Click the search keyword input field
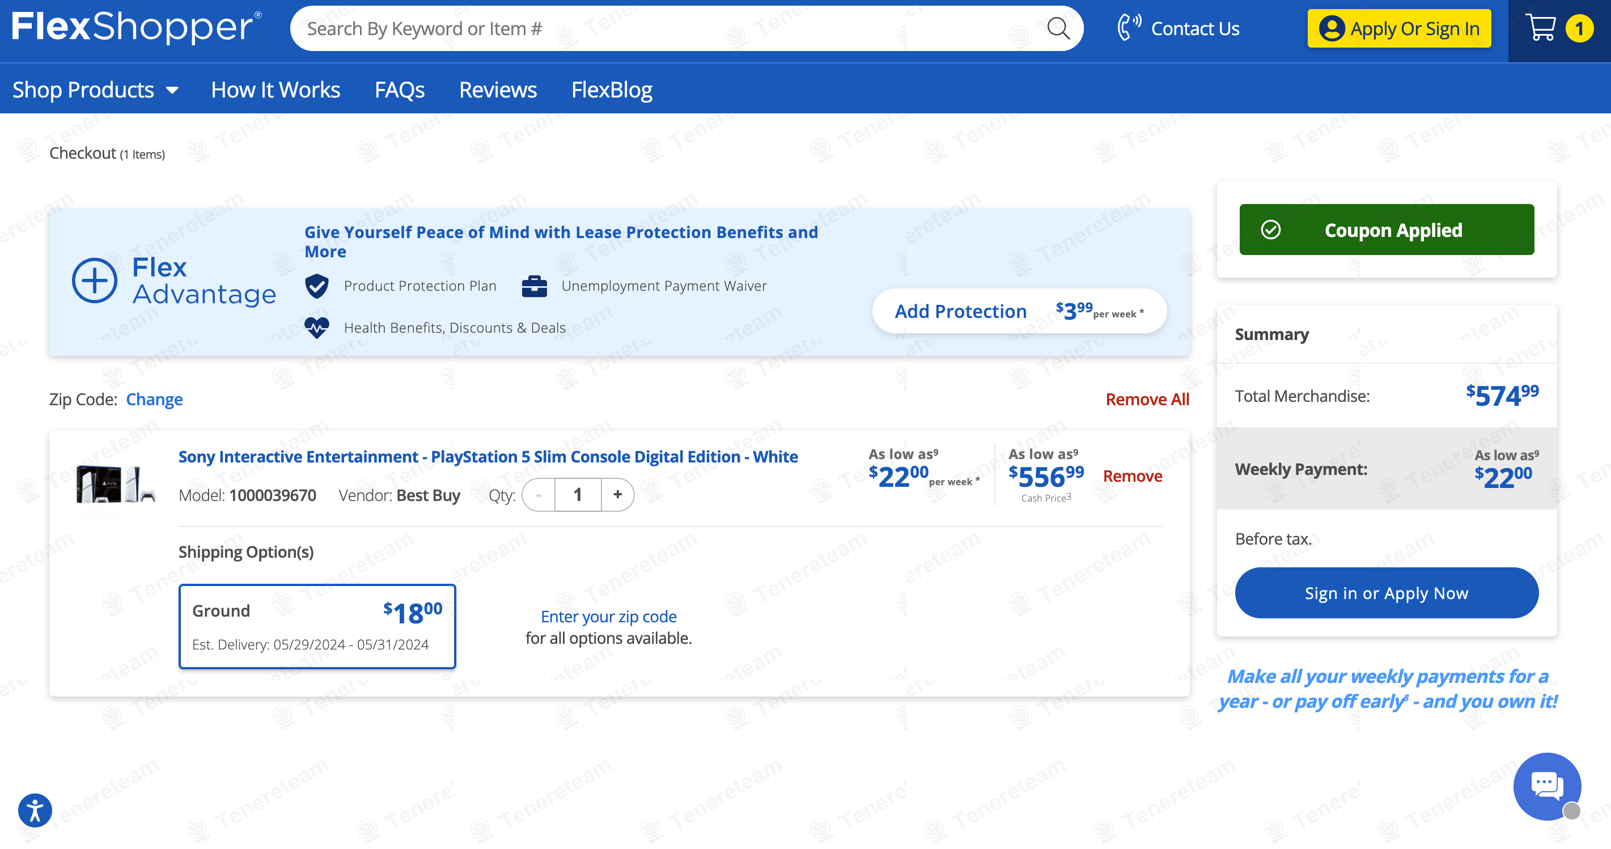Viewport: 1611px width, 849px height. [x=669, y=28]
